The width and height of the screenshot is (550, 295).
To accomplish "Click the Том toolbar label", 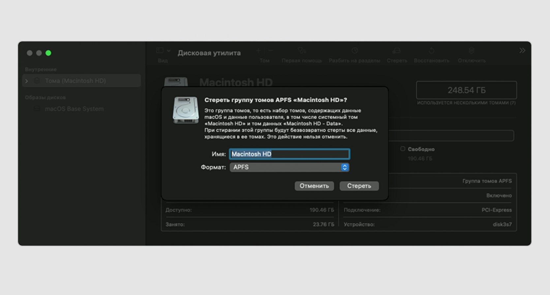I will (x=264, y=61).
